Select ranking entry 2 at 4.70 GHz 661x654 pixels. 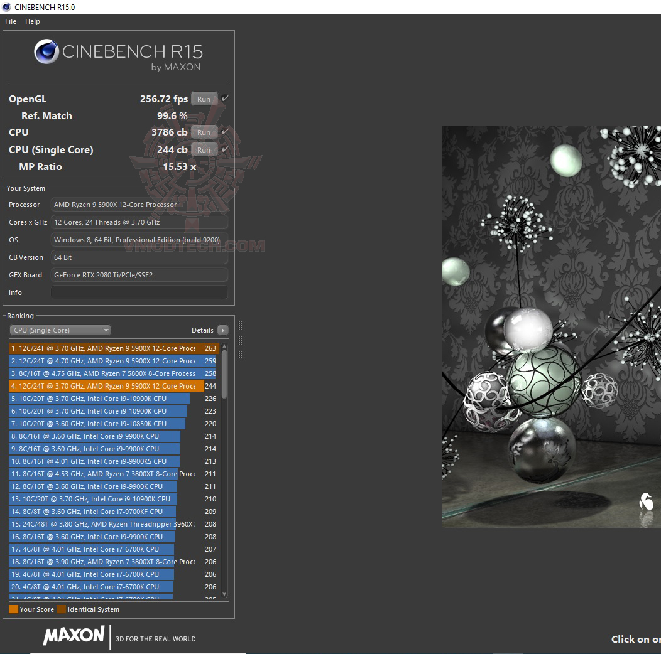(x=113, y=361)
